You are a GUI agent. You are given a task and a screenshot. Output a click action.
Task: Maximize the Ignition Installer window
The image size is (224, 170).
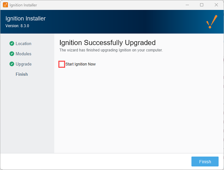pyautogui.click(x=202, y=5)
